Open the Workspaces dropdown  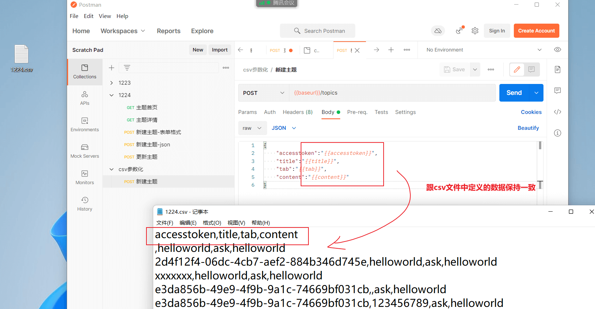pyautogui.click(x=123, y=31)
